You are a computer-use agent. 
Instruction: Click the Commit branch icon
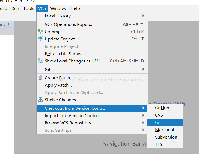pos(40,32)
